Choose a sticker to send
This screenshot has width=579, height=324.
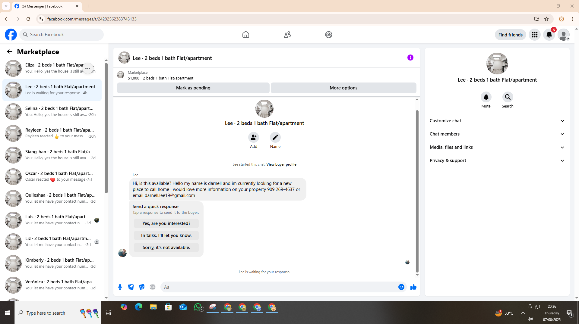[142, 287]
